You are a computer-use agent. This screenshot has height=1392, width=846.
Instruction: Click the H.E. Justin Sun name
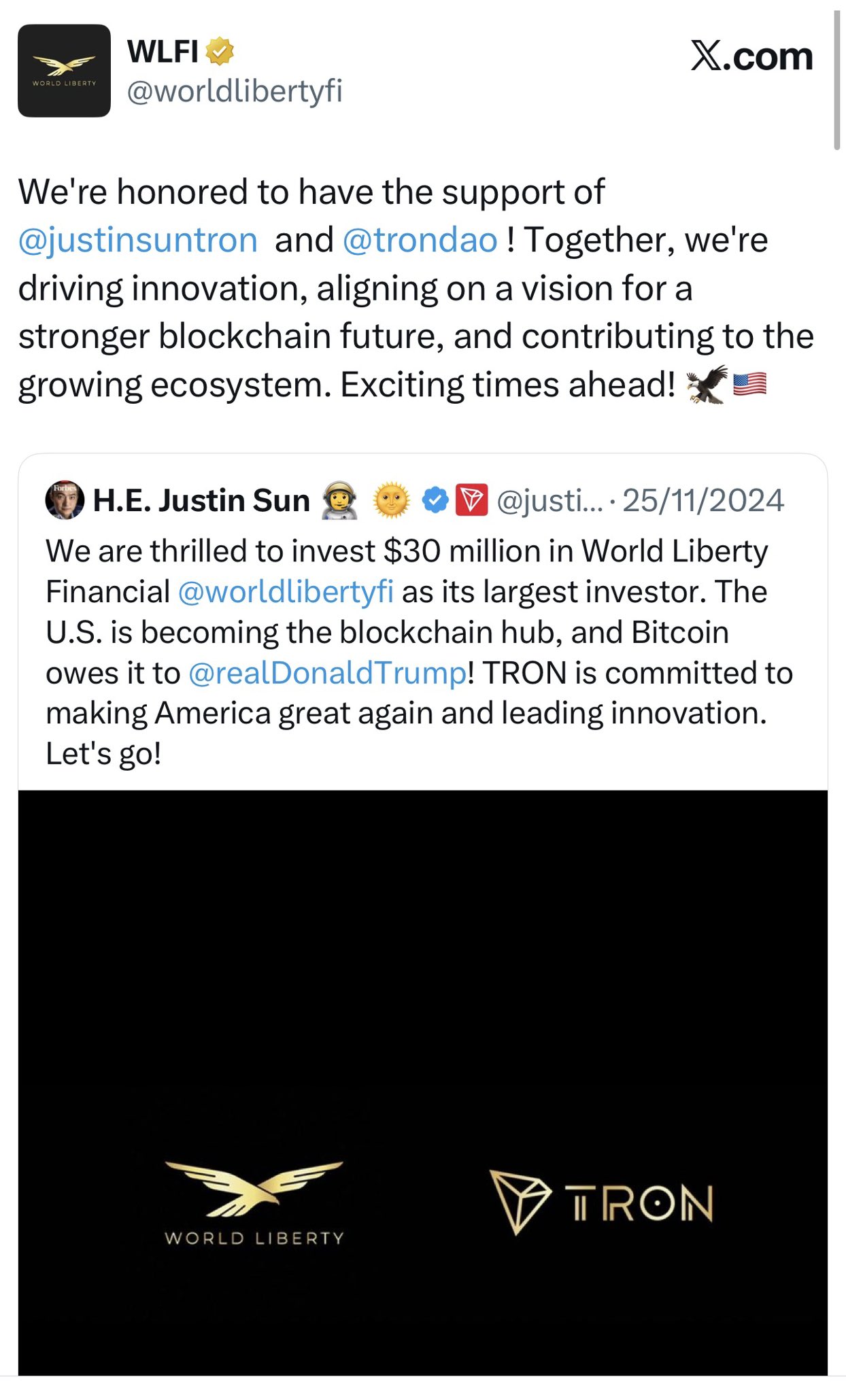(201, 500)
